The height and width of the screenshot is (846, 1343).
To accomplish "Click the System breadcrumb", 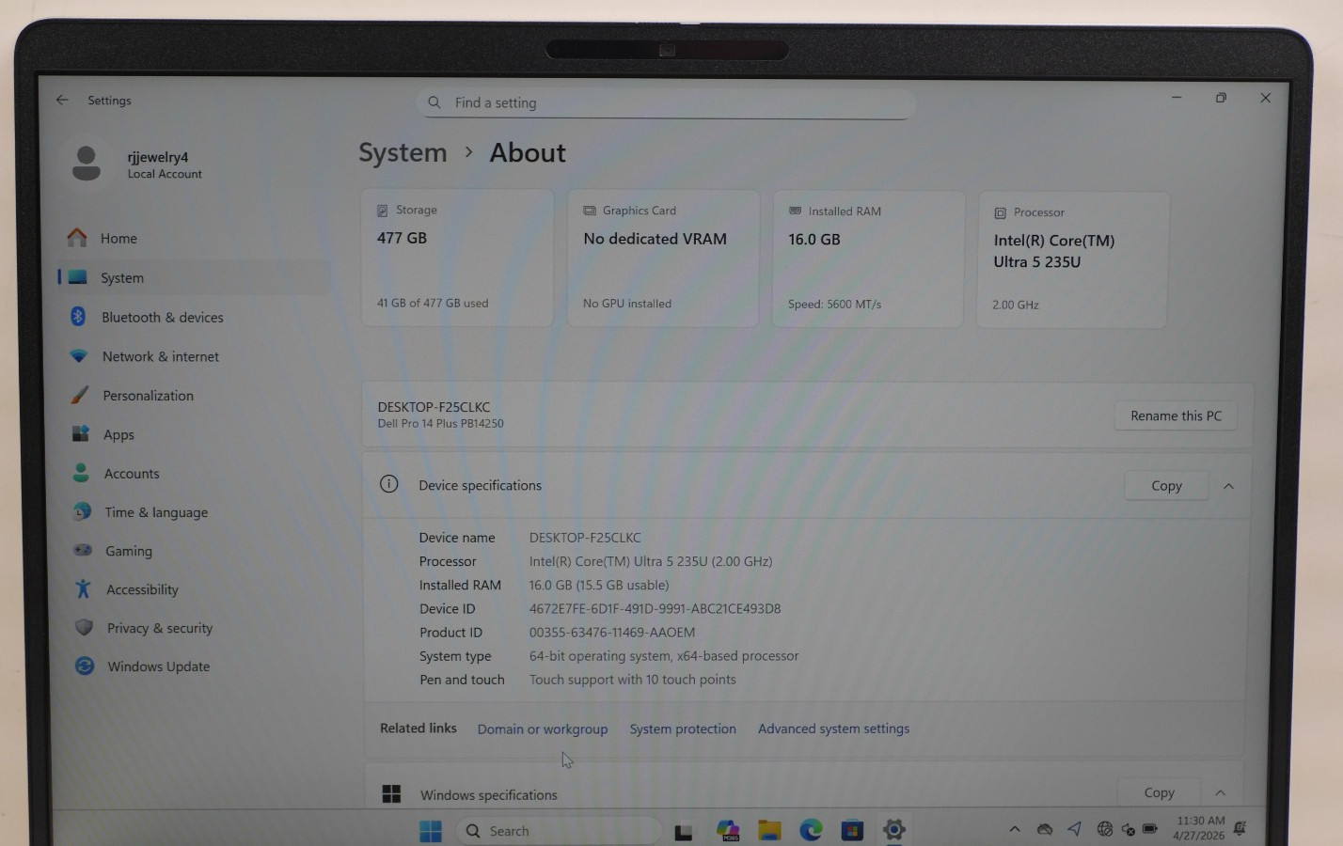I will pos(403,152).
